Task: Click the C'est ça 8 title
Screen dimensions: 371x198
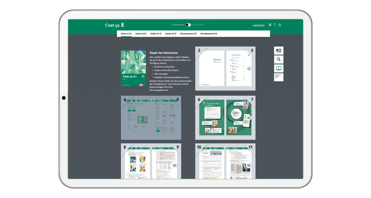Action: pyautogui.click(x=114, y=25)
